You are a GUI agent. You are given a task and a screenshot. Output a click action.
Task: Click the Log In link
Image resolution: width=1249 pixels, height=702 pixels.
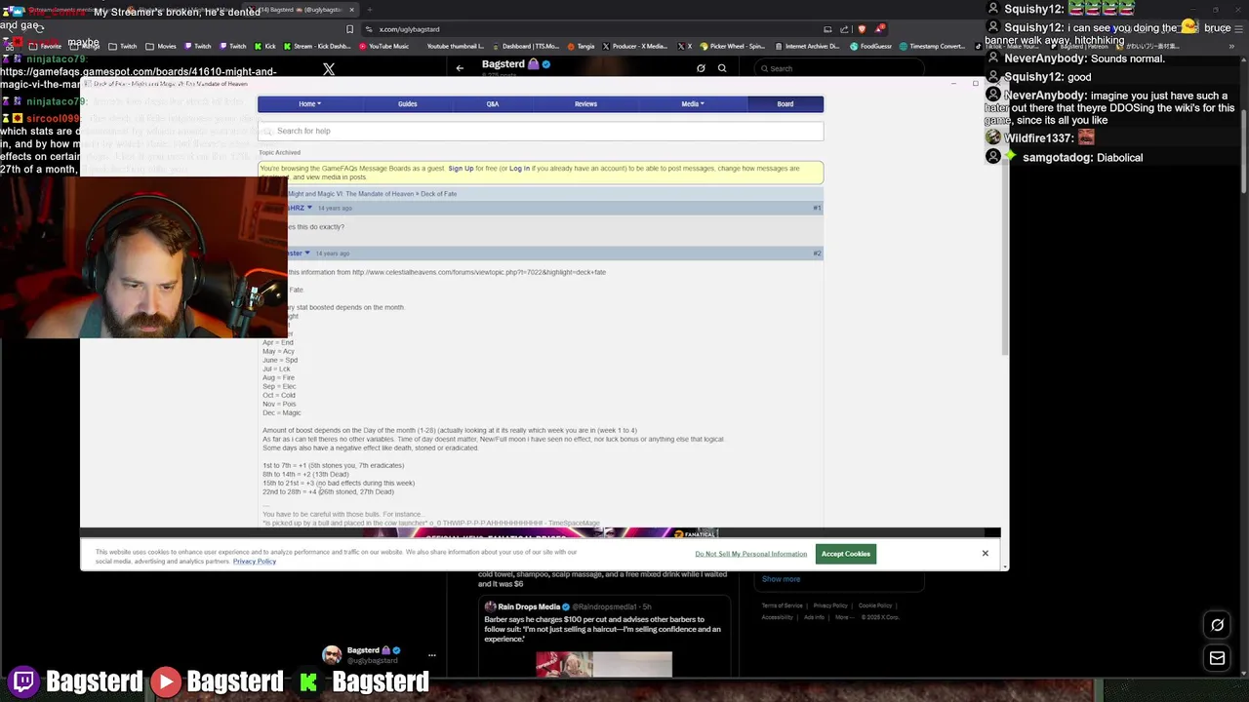tap(519, 169)
